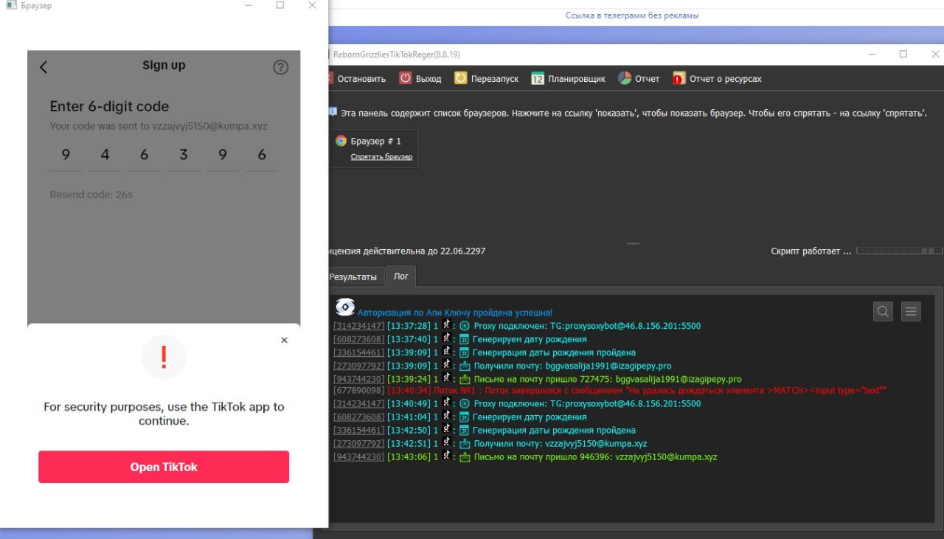Open the log search magnifier icon
944x539 pixels.
[883, 312]
